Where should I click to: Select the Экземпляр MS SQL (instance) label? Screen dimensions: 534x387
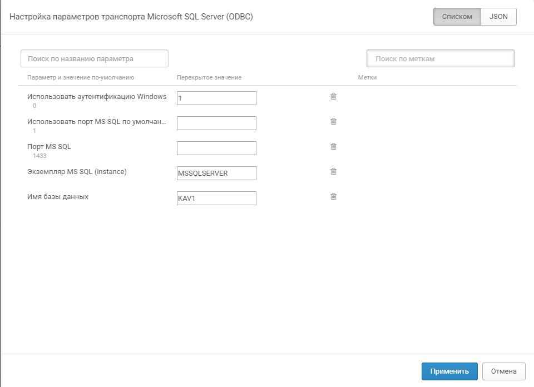coord(77,172)
